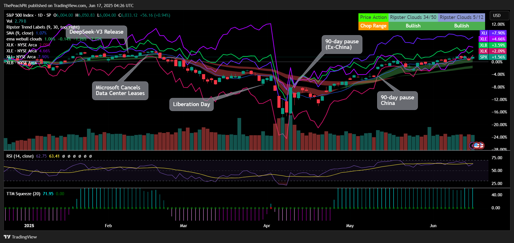This screenshot has height=243, width=514.
Task: Select the 'Microsoft Cancels Data Center Leases' callout
Action: point(120,91)
